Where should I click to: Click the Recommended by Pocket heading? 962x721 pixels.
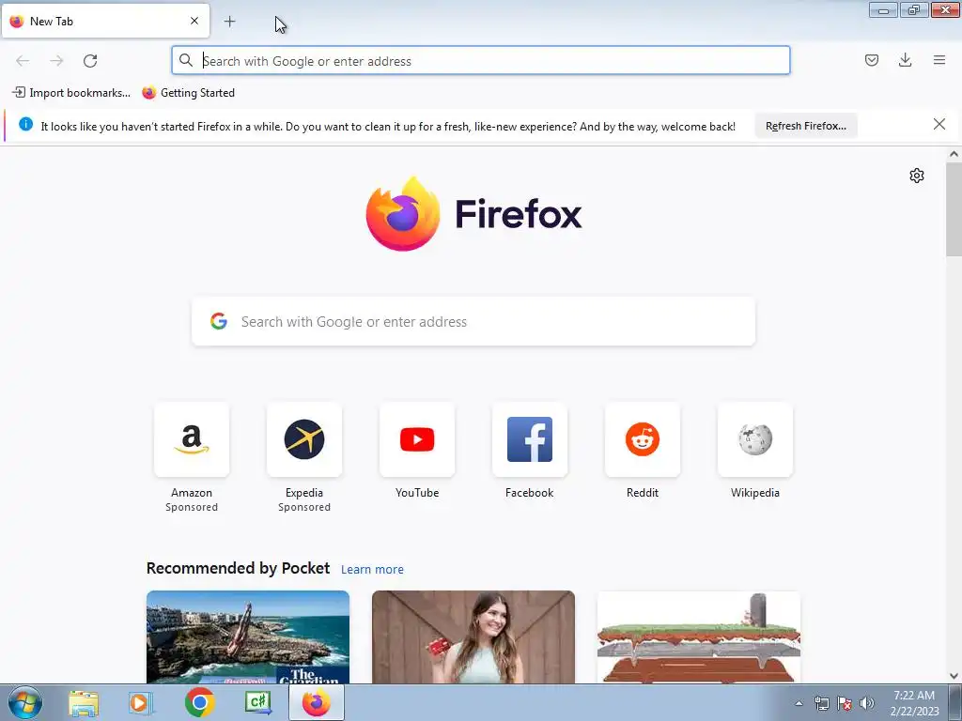[x=238, y=568]
